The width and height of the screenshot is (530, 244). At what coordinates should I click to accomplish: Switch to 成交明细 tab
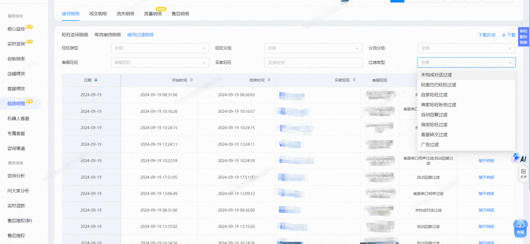98,14
